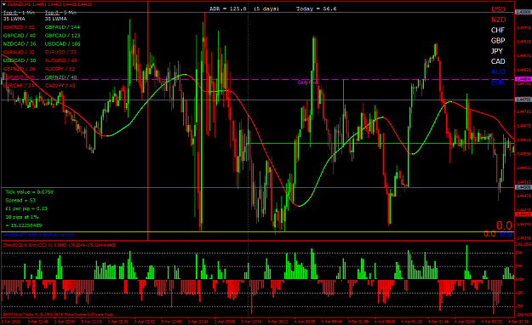Click the EUR currency strength label

click(x=498, y=83)
